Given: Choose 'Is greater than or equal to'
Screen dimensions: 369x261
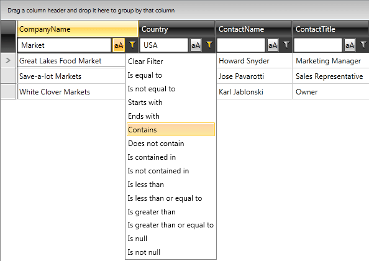Looking at the screenshot, I should pyautogui.click(x=171, y=225).
